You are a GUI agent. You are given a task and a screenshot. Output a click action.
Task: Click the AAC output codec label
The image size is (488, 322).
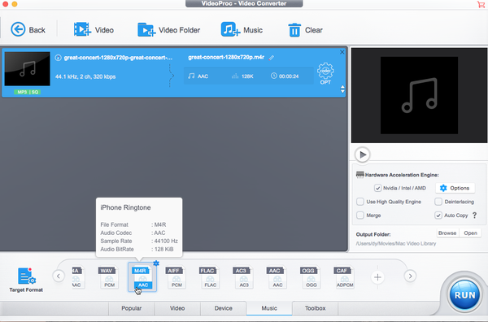[203, 76]
